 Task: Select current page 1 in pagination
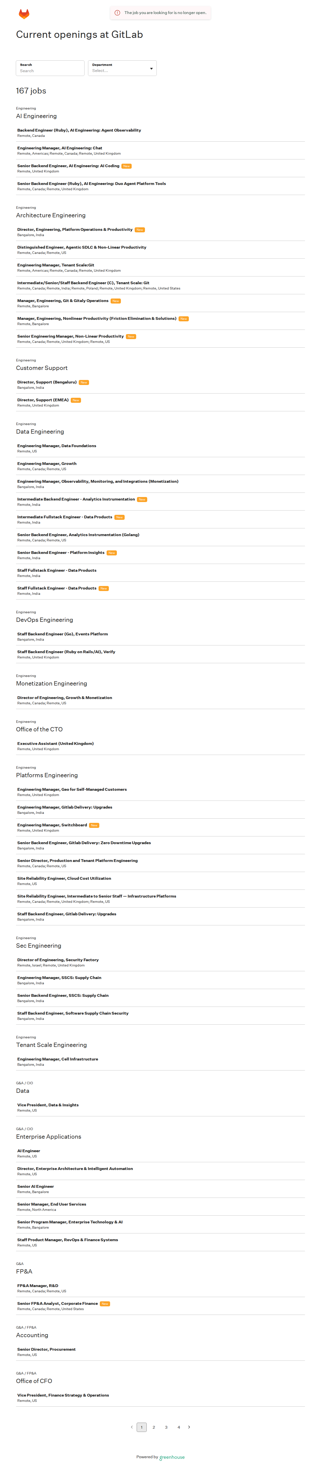(142, 1427)
